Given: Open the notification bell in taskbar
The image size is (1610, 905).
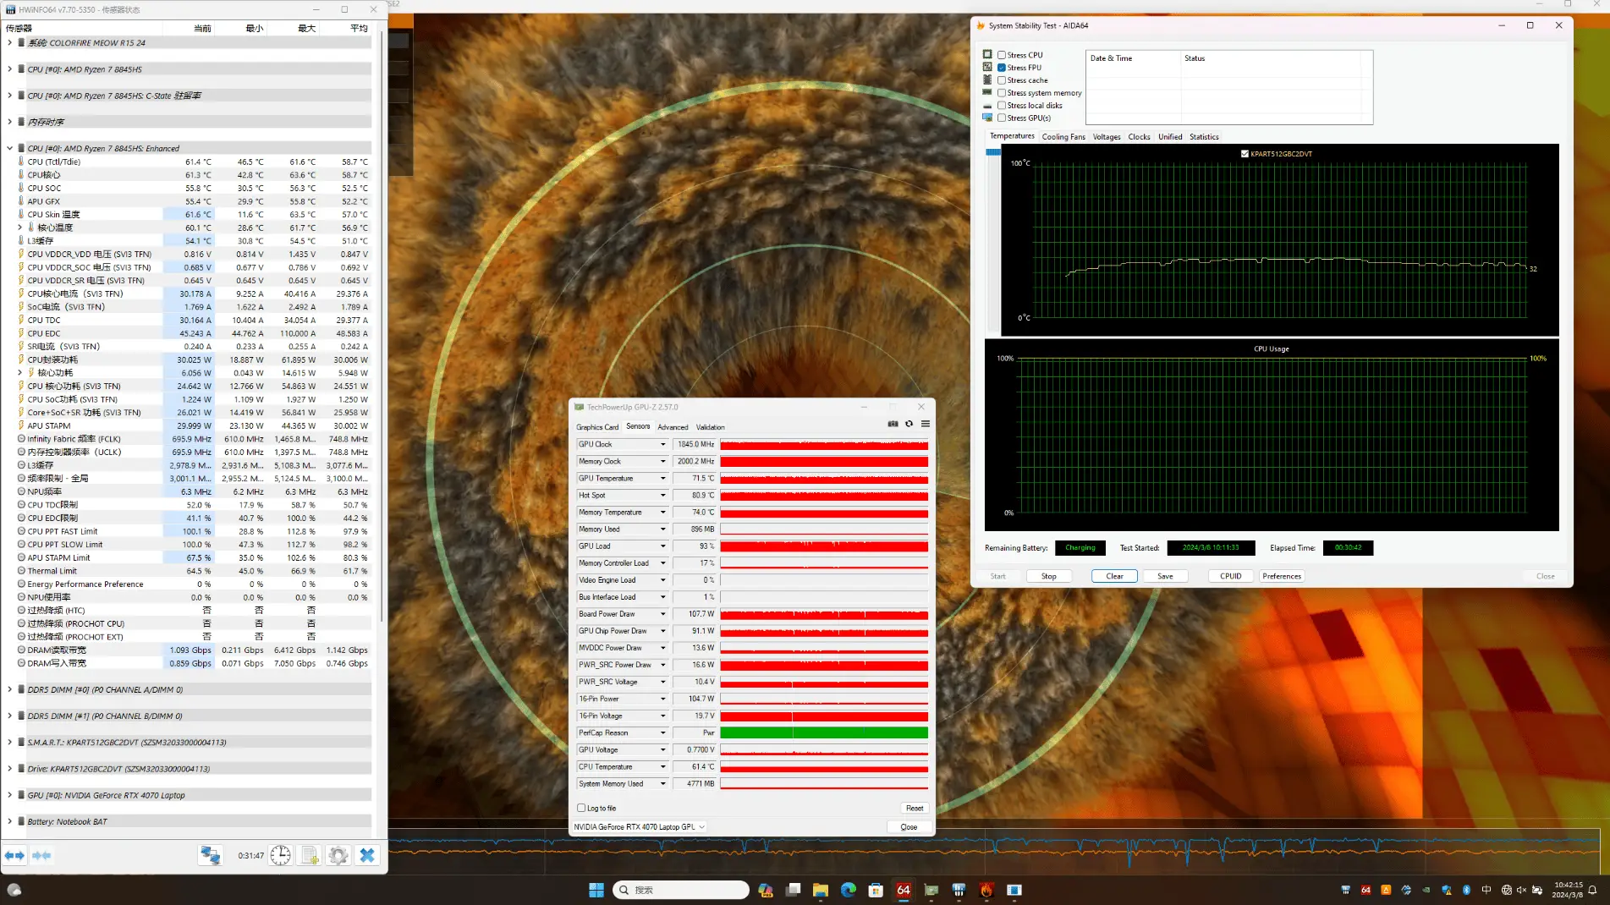Looking at the screenshot, I should (1592, 890).
